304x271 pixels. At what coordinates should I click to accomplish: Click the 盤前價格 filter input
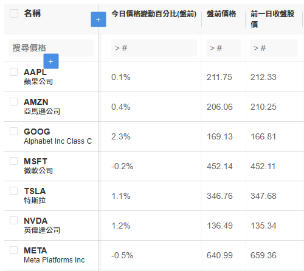[x=223, y=48]
